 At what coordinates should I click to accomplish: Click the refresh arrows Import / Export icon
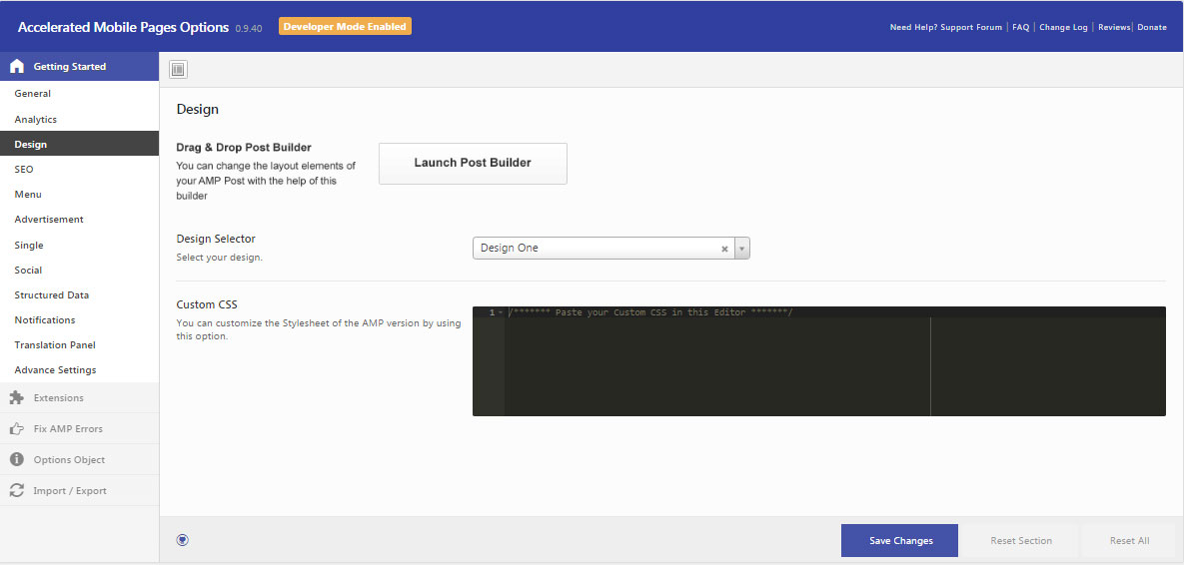coord(17,490)
